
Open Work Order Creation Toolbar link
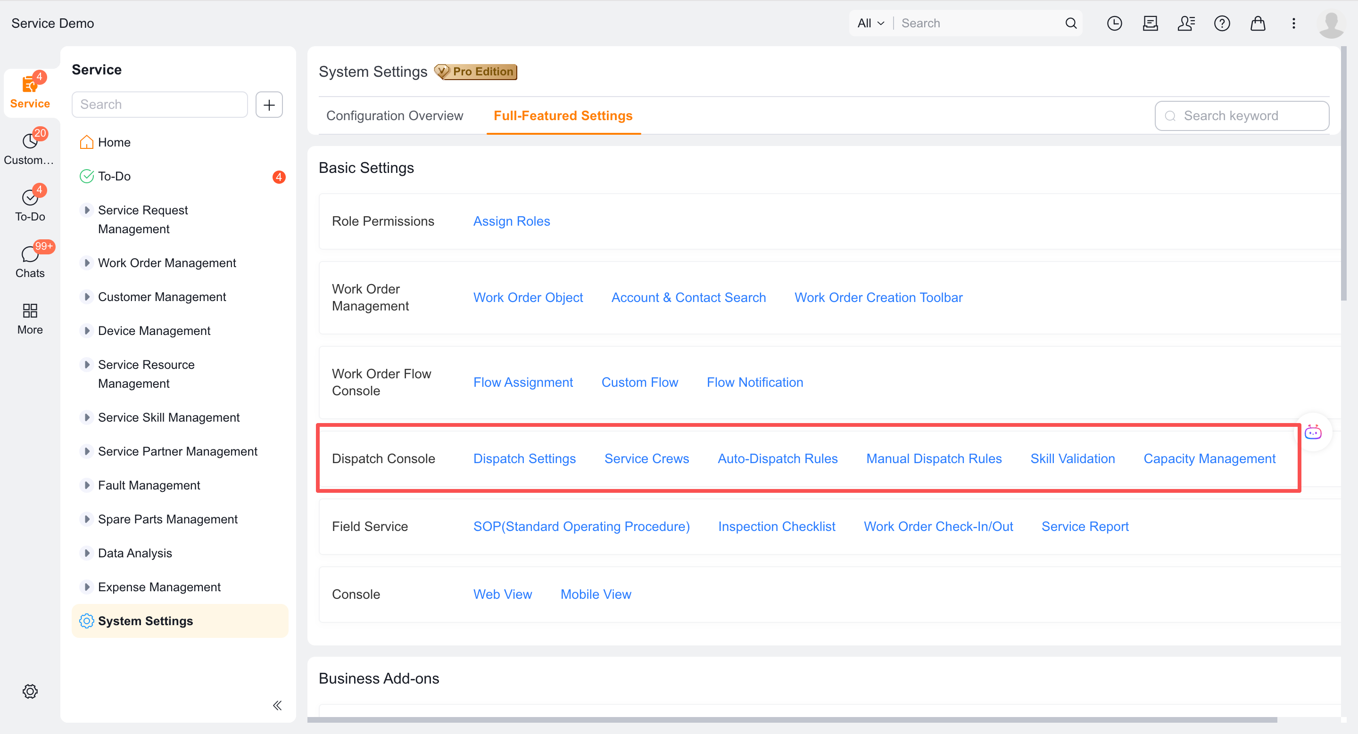[878, 297]
